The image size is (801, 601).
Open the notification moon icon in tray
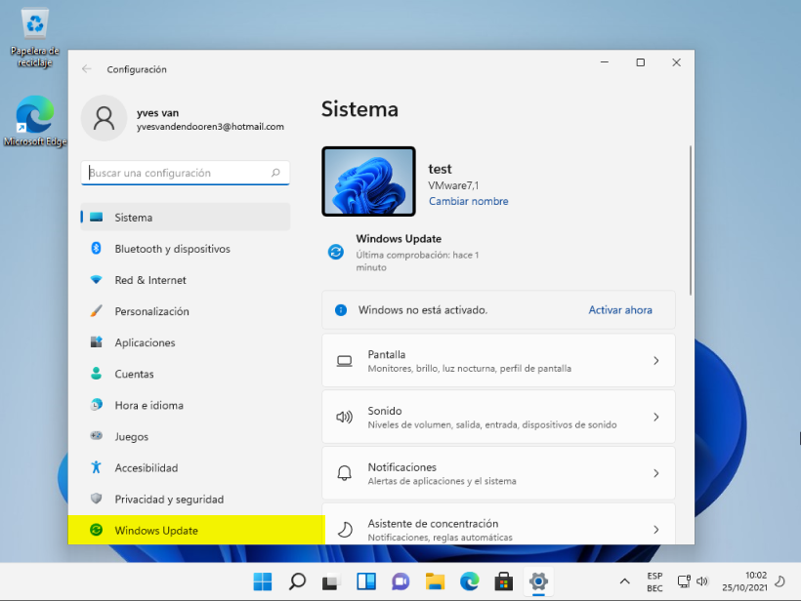coord(780,581)
